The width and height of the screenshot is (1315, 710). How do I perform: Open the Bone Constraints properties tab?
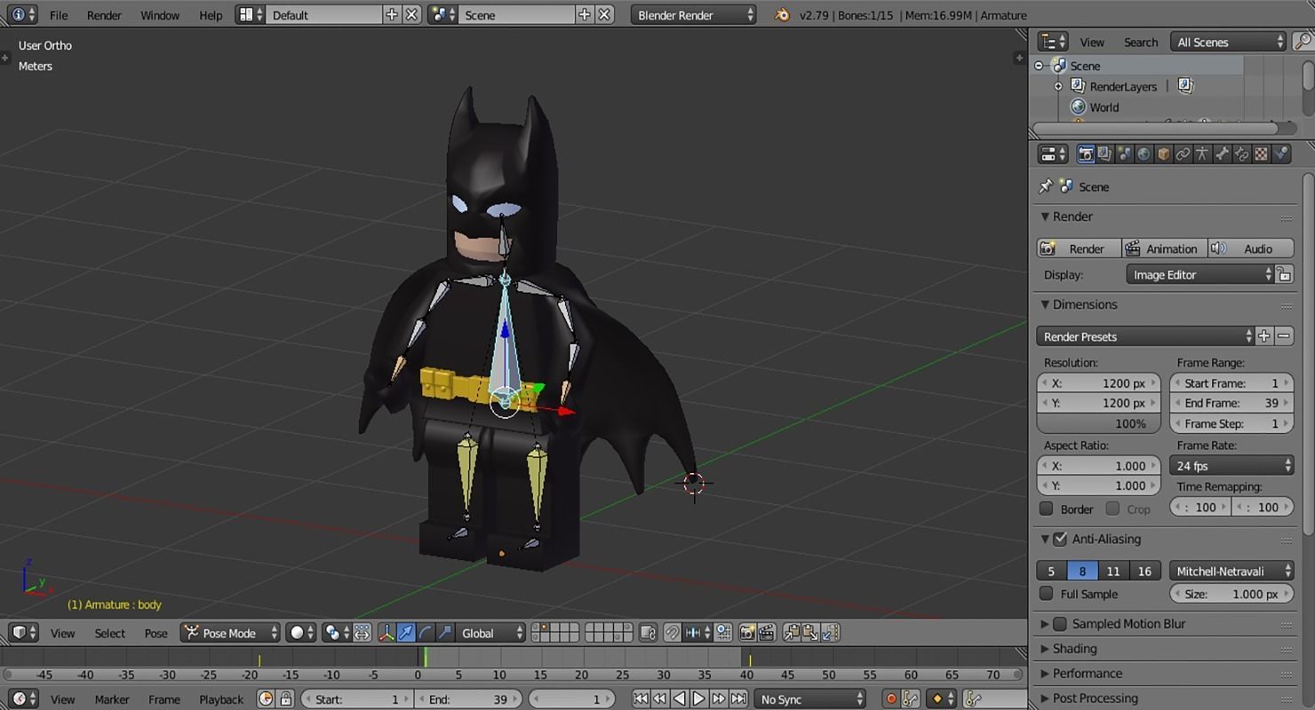(1241, 154)
